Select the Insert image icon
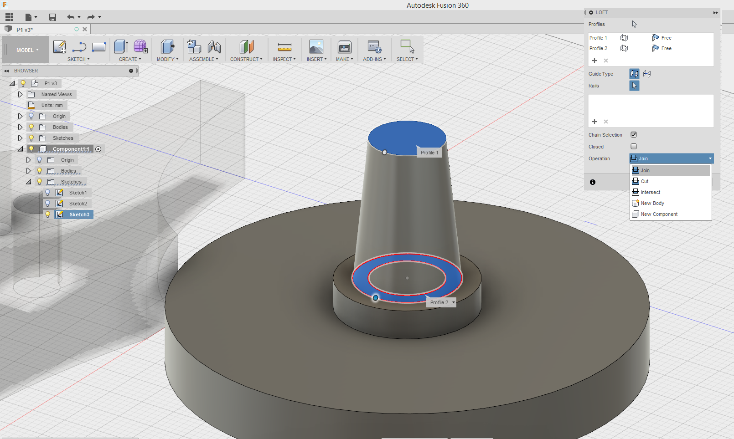Screen dimensions: 734x439 316,46
